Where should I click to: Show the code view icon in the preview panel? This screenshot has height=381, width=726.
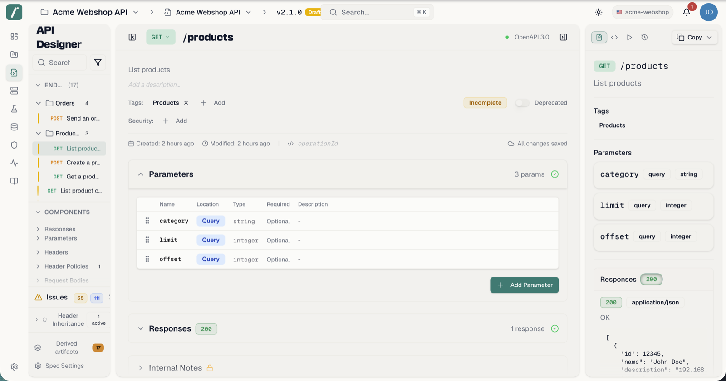pos(614,38)
